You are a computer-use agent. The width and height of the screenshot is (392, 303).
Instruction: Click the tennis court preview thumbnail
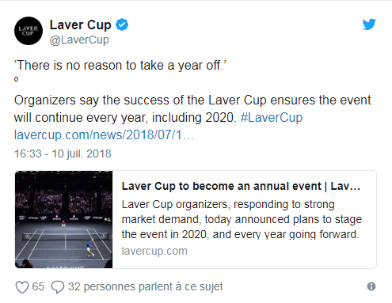[63, 219]
